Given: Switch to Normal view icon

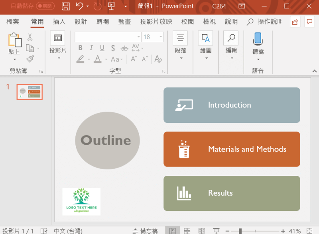Looking at the screenshot, I should pos(172,231).
